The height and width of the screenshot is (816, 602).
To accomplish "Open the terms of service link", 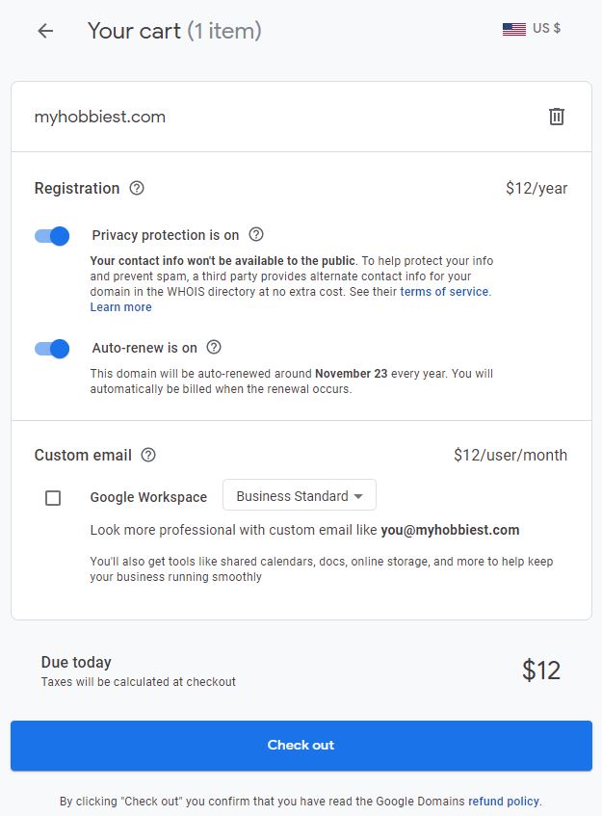I will point(444,291).
